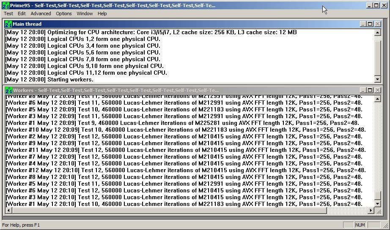Click Workers vertical scrollbar down arrow
This screenshot has width=390, height=230.
(x=378, y=204)
